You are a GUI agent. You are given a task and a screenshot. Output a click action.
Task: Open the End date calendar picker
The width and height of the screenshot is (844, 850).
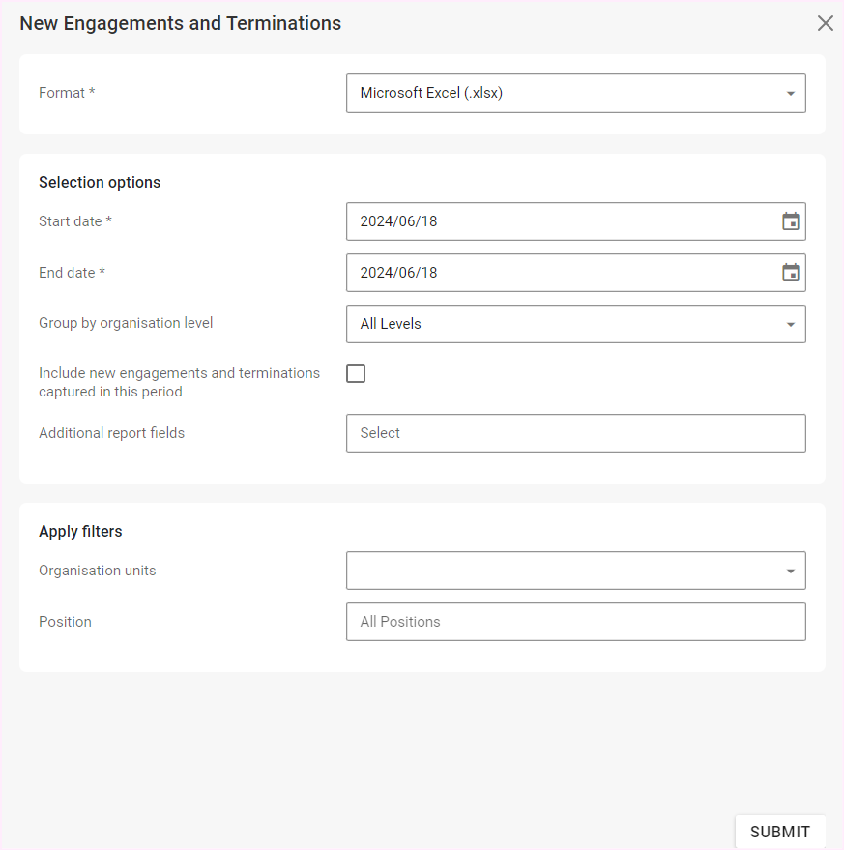[790, 273]
